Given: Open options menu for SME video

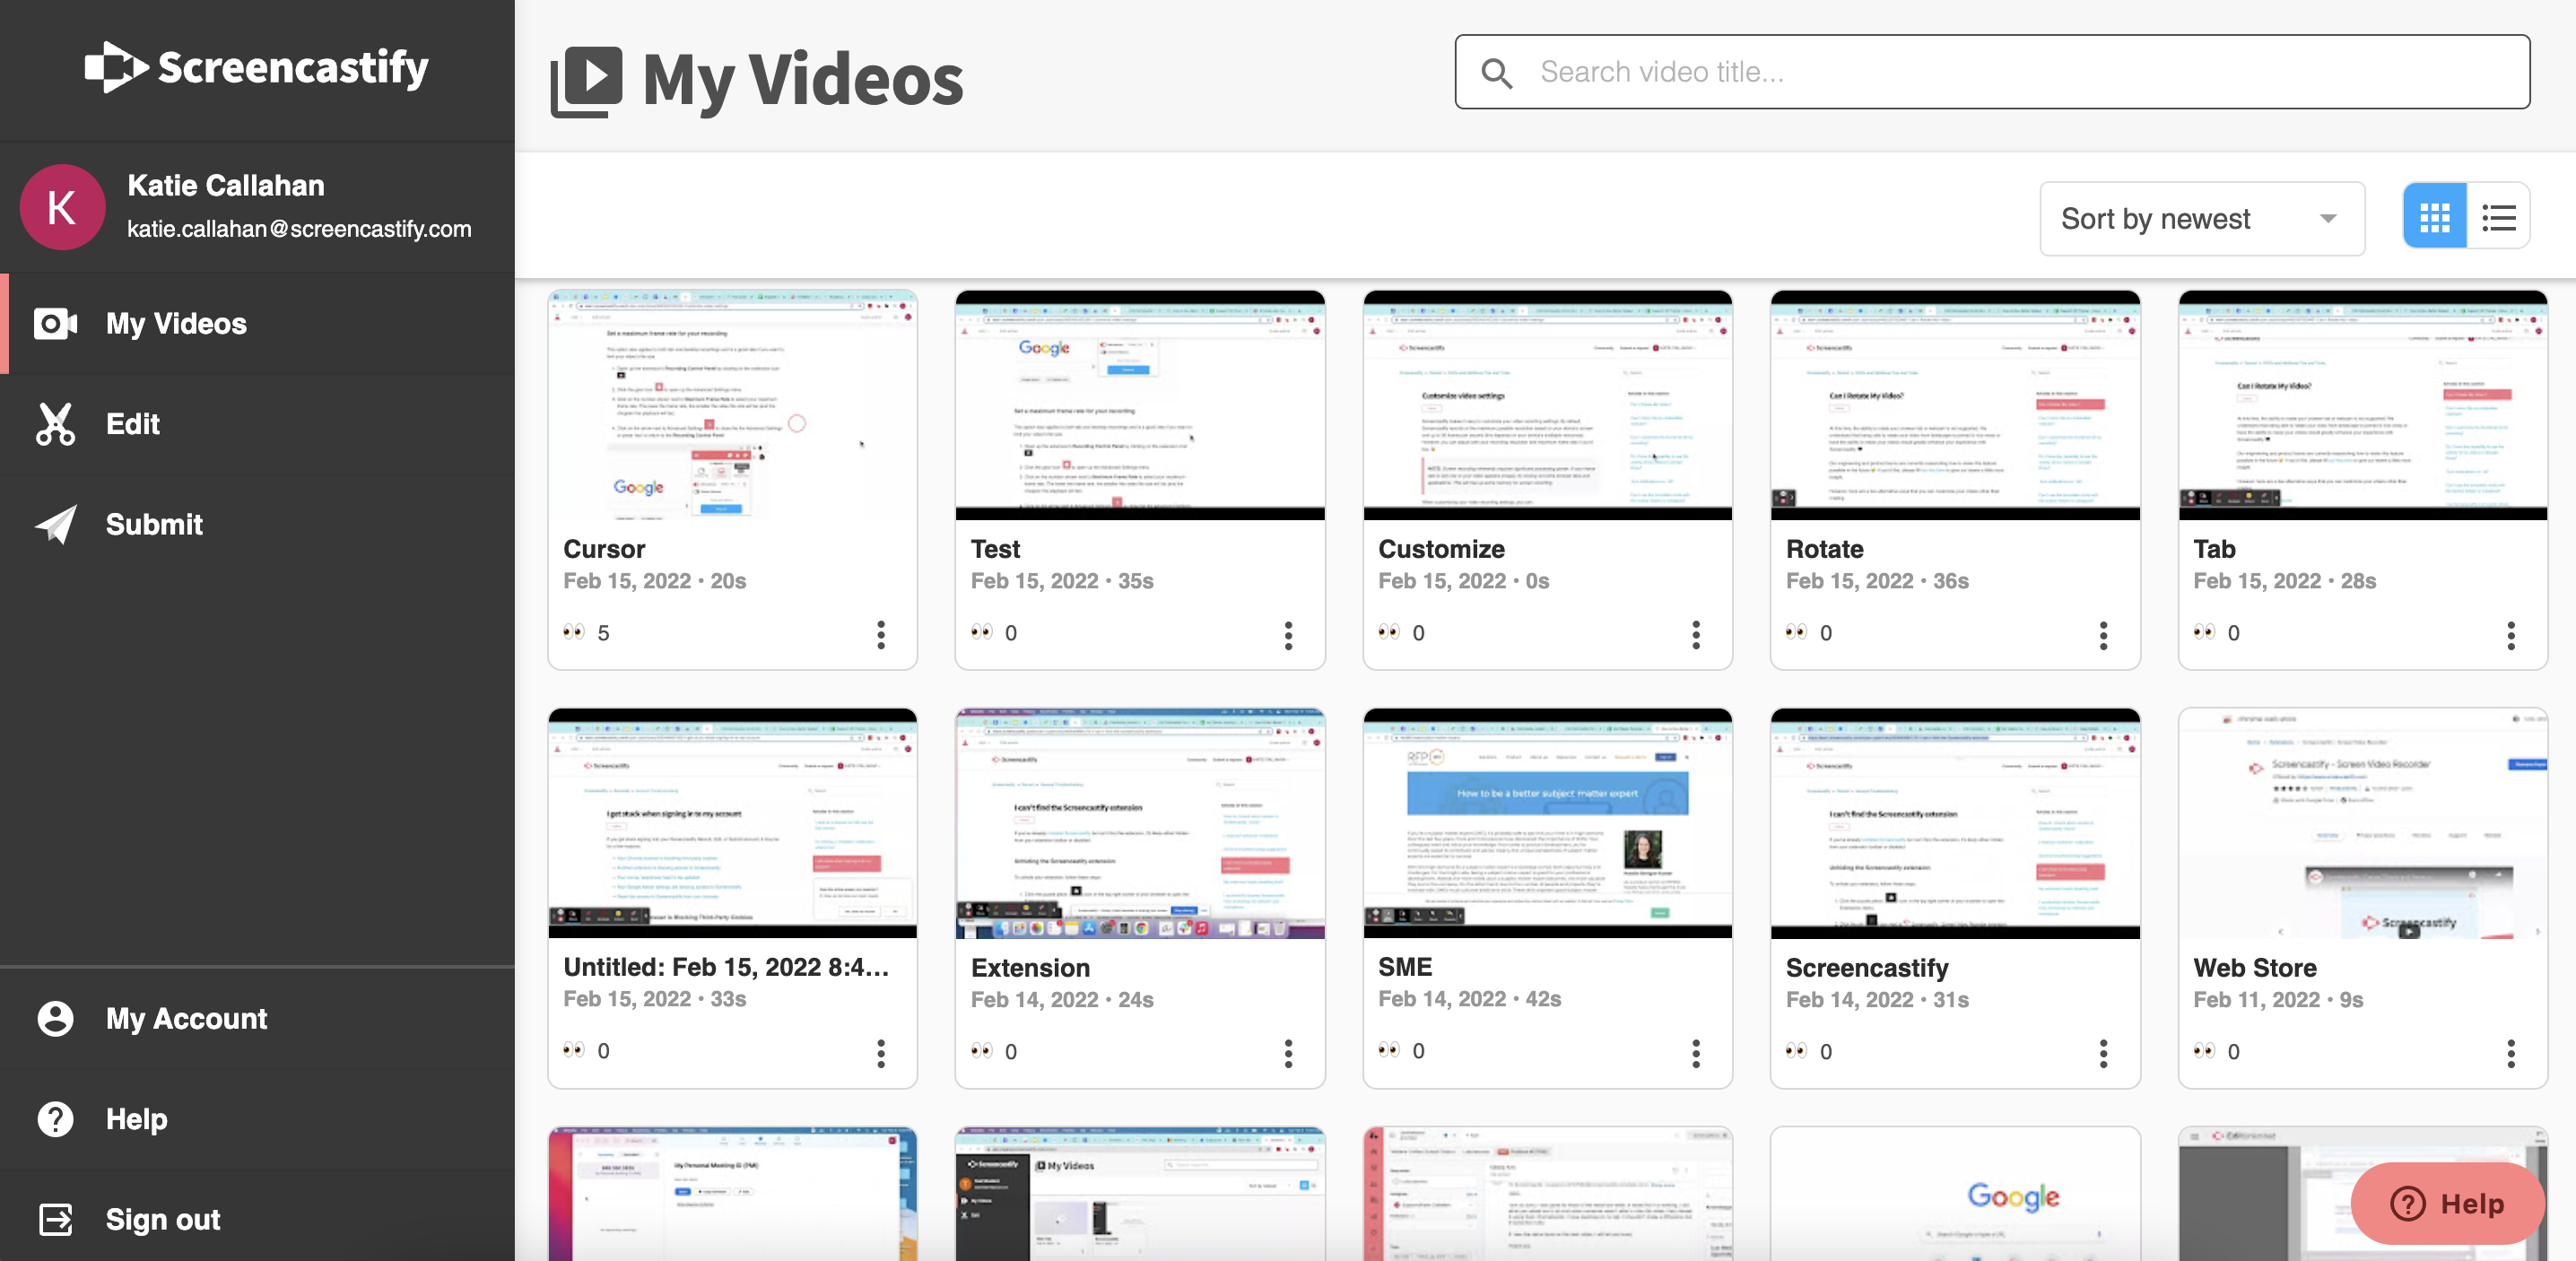Looking at the screenshot, I should [1696, 1053].
